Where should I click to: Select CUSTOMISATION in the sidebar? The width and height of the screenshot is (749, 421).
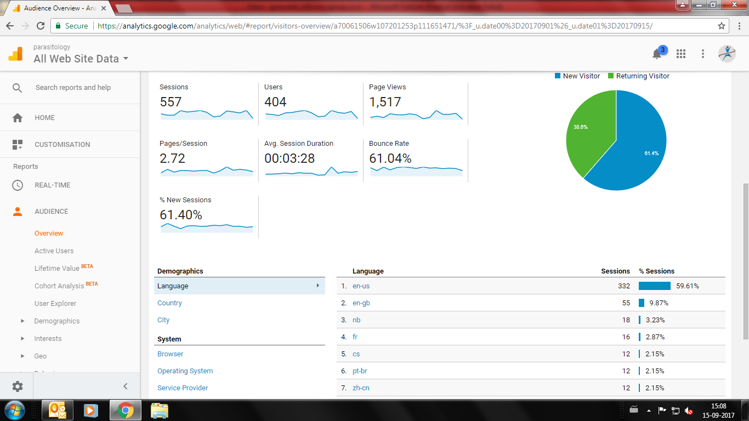pyautogui.click(x=63, y=145)
